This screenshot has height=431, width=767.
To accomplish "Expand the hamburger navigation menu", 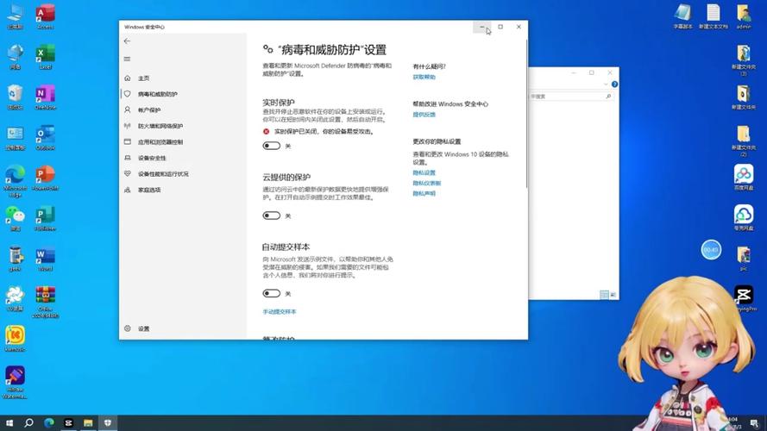I will (127, 59).
